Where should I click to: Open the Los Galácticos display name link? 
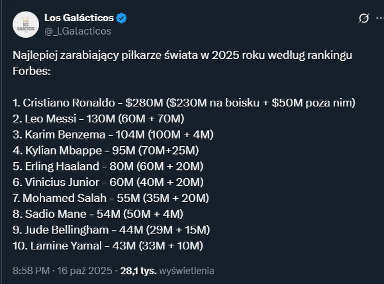click(79, 18)
